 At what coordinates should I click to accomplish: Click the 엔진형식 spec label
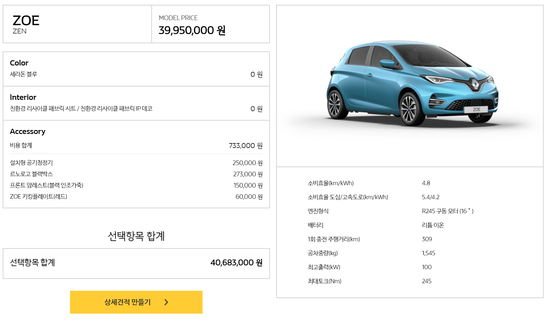pos(318,211)
